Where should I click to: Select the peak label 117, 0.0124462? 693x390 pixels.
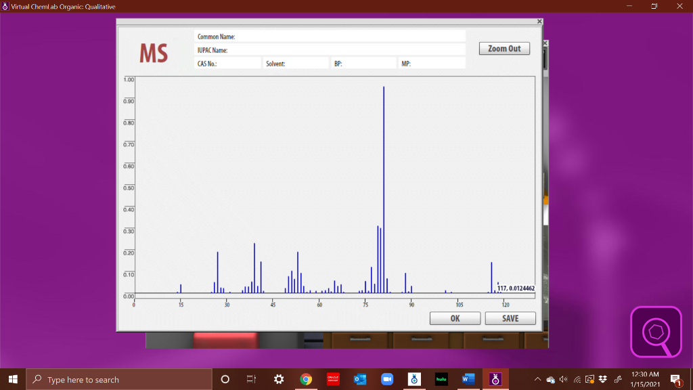pos(515,288)
